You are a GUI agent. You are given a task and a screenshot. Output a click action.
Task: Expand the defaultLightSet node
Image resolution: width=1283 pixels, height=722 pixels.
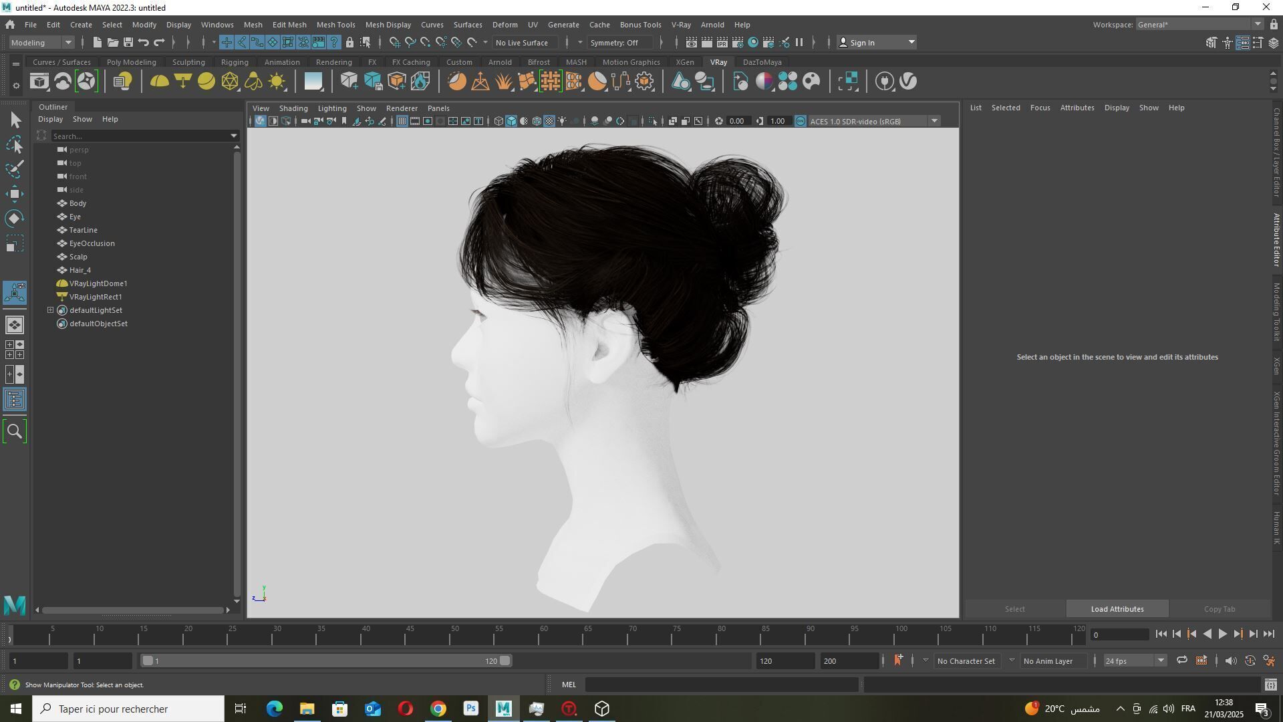pyautogui.click(x=51, y=310)
